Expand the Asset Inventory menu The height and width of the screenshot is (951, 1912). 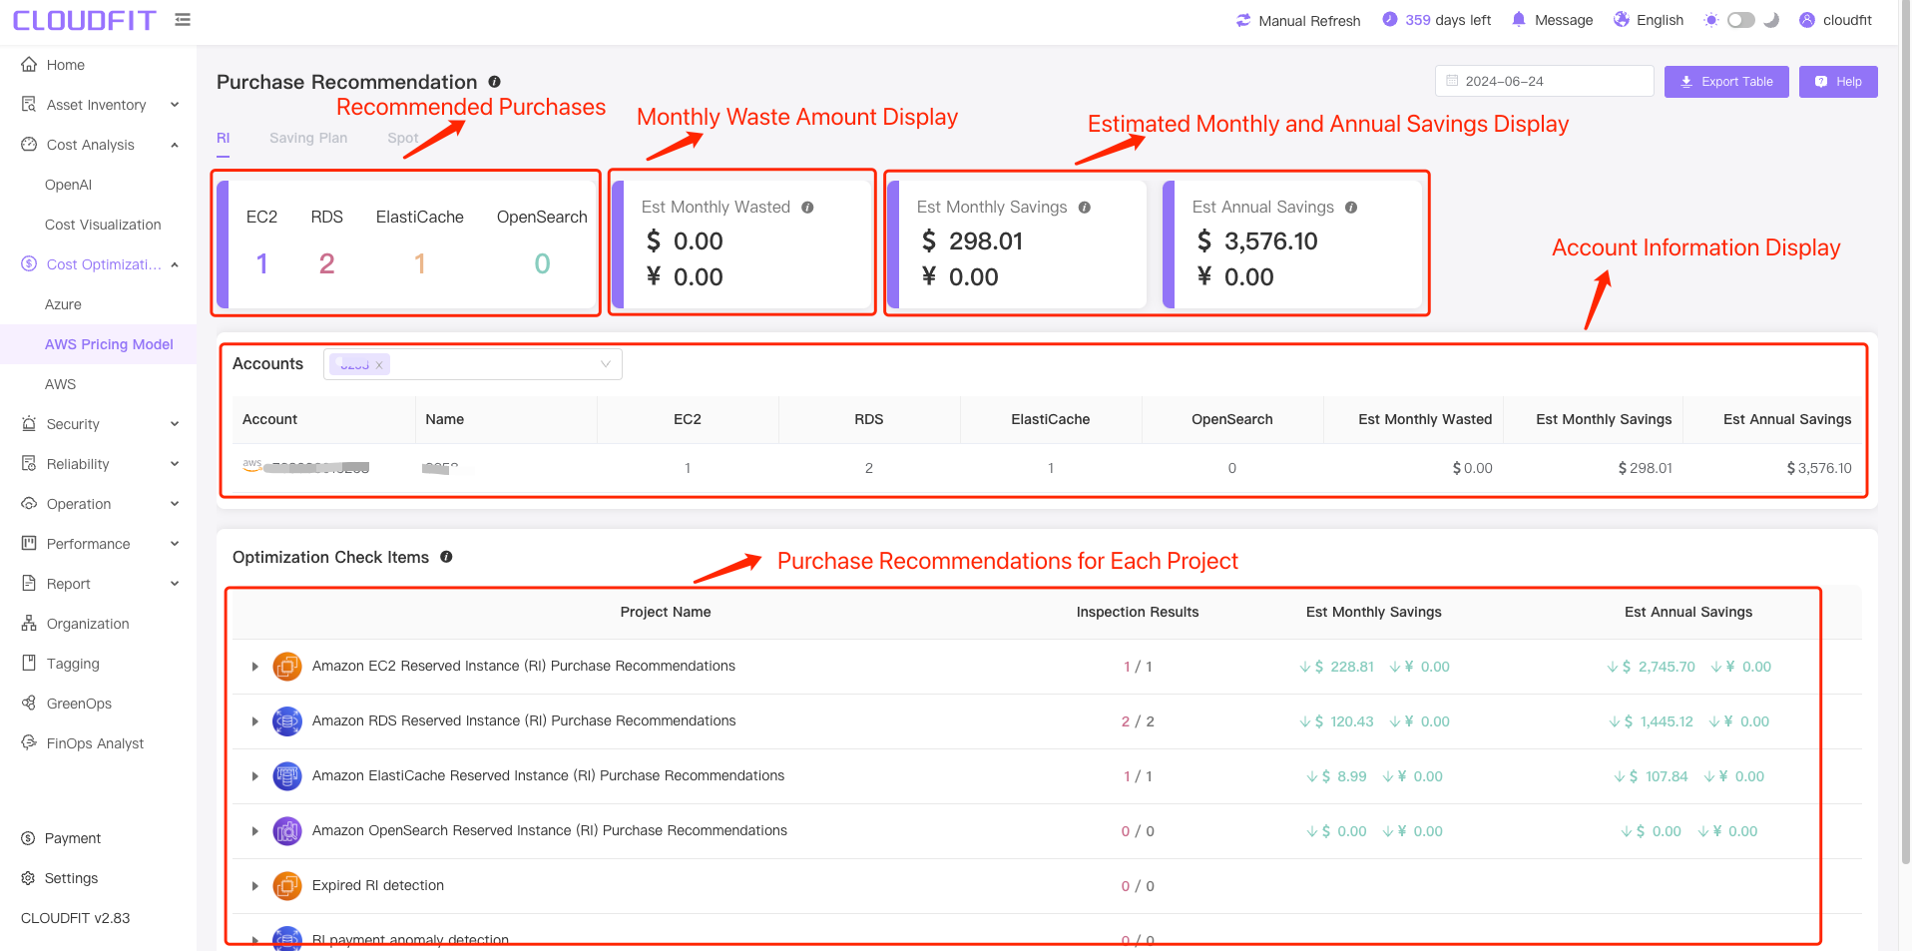pyautogui.click(x=175, y=105)
